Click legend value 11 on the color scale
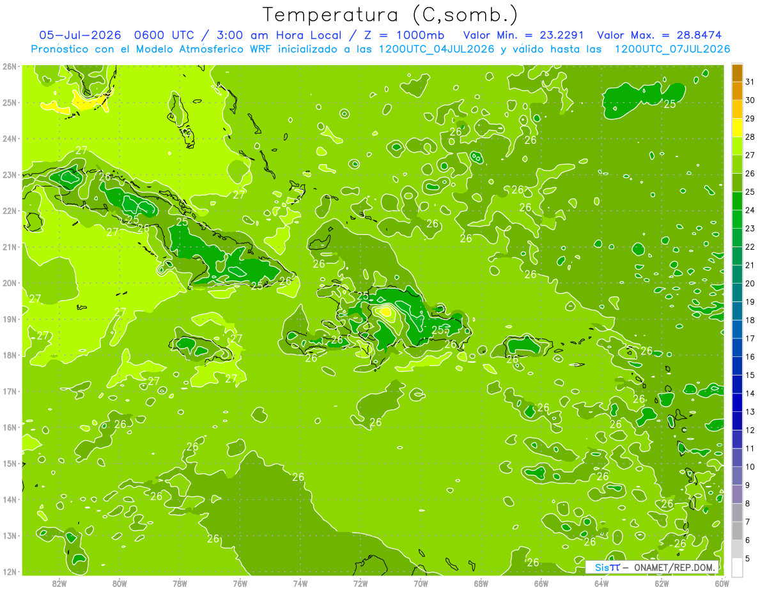This screenshot has width=767, height=592. (x=750, y=448)
